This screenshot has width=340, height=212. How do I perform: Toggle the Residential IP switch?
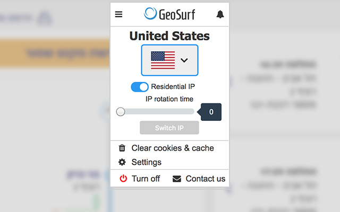140,87
